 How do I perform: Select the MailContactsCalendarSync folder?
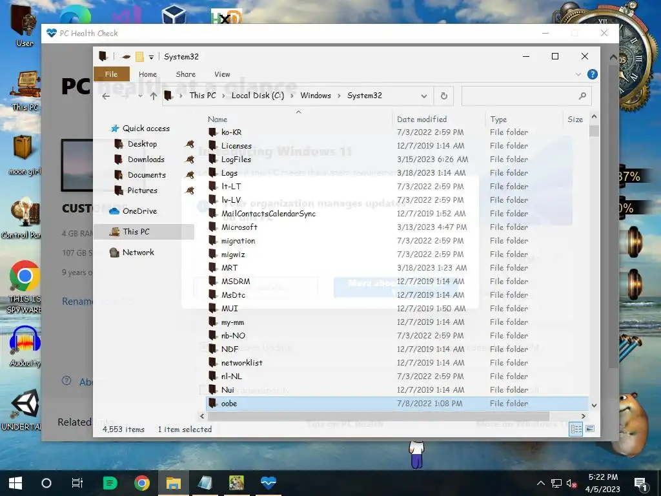point(268,213)
